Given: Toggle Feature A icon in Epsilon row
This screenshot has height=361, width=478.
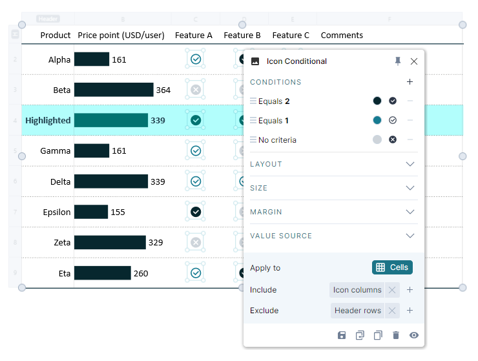Looking at the screenshot, I should tap(196, 212).
